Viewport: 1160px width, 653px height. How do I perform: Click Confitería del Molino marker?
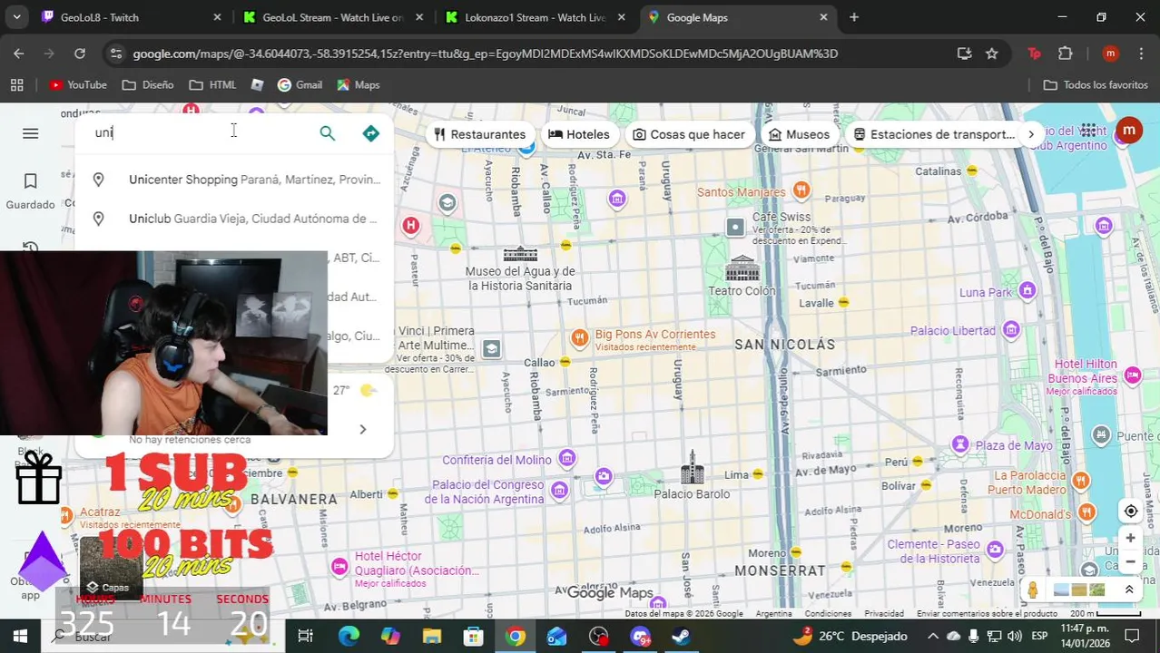pyautogui.click(x=566, y=458)
